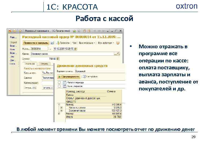Click the Провести button label

65,43
